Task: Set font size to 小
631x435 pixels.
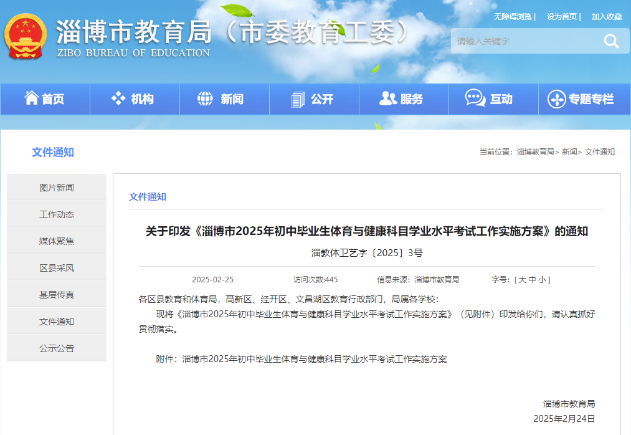Action: pos(542,280)
